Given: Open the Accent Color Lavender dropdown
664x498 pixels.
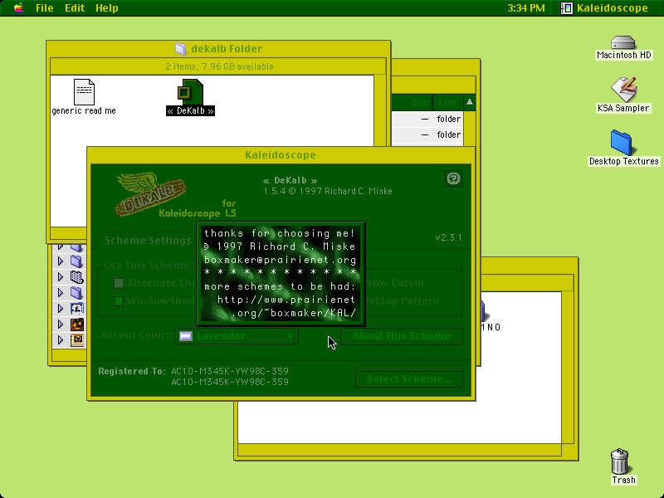Looking at the screenshot, I should pyautogui.click(x=237, y=336).
